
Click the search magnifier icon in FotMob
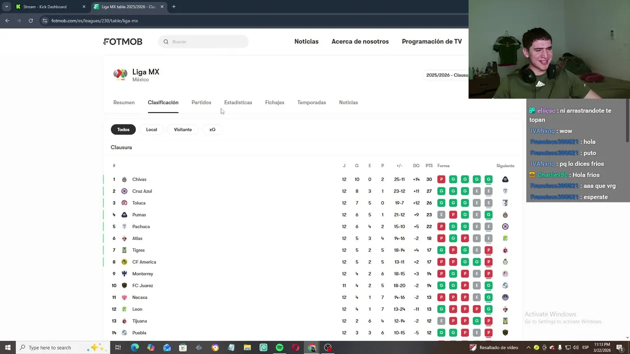coord(166,42)
